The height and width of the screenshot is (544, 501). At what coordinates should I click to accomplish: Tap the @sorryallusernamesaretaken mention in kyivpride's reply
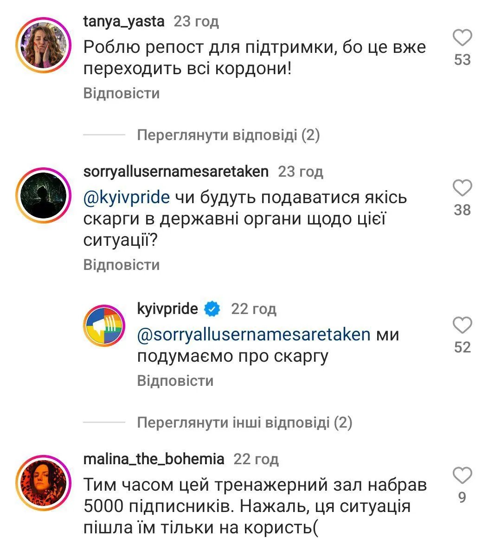click(x=250, y=335)
